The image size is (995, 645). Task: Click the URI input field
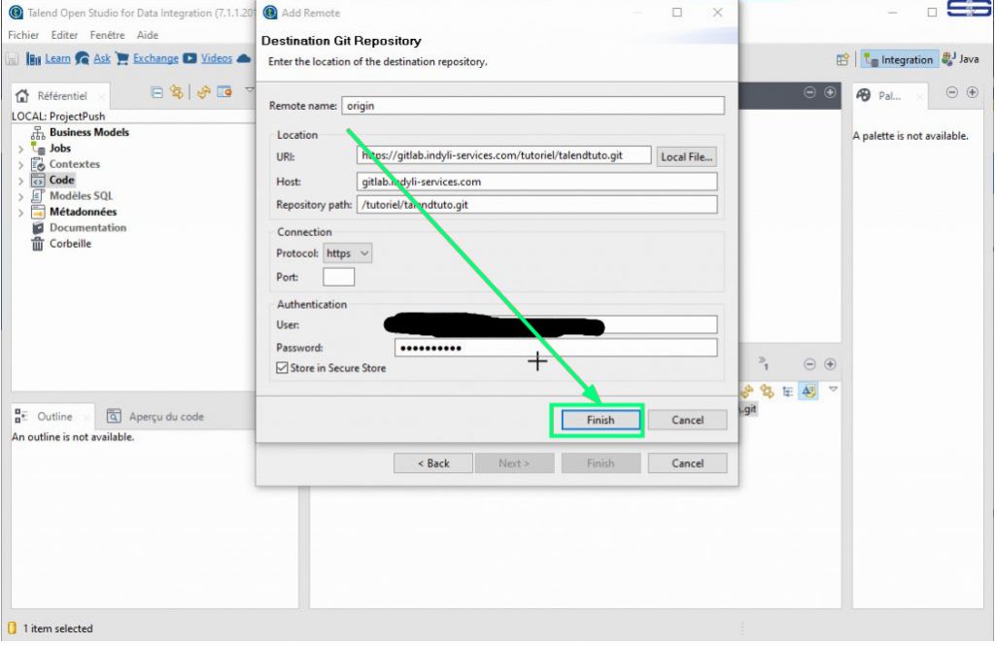504,155
